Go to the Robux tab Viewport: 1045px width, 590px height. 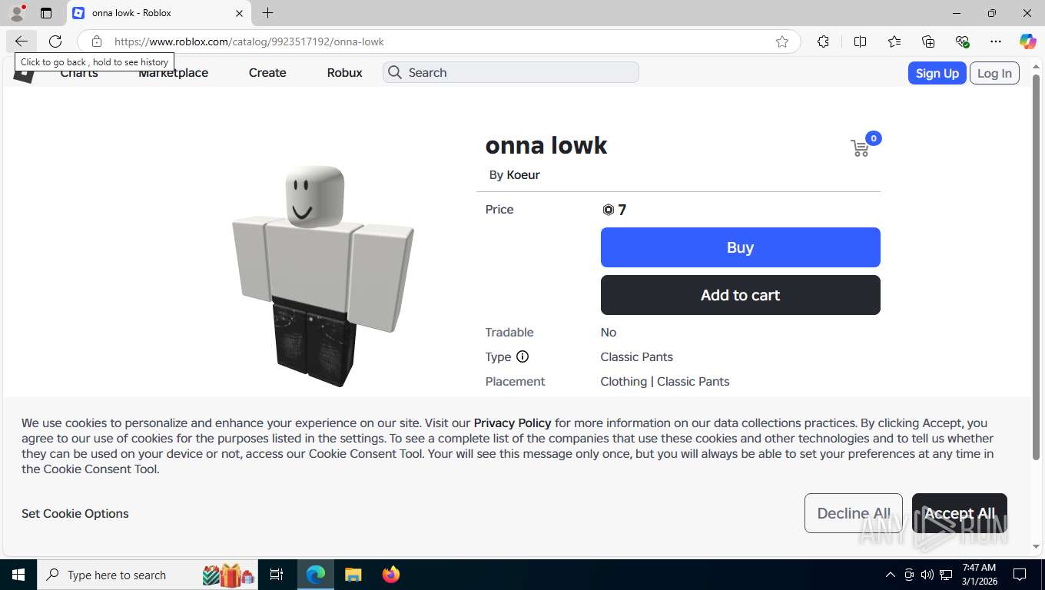pos(344,72)
